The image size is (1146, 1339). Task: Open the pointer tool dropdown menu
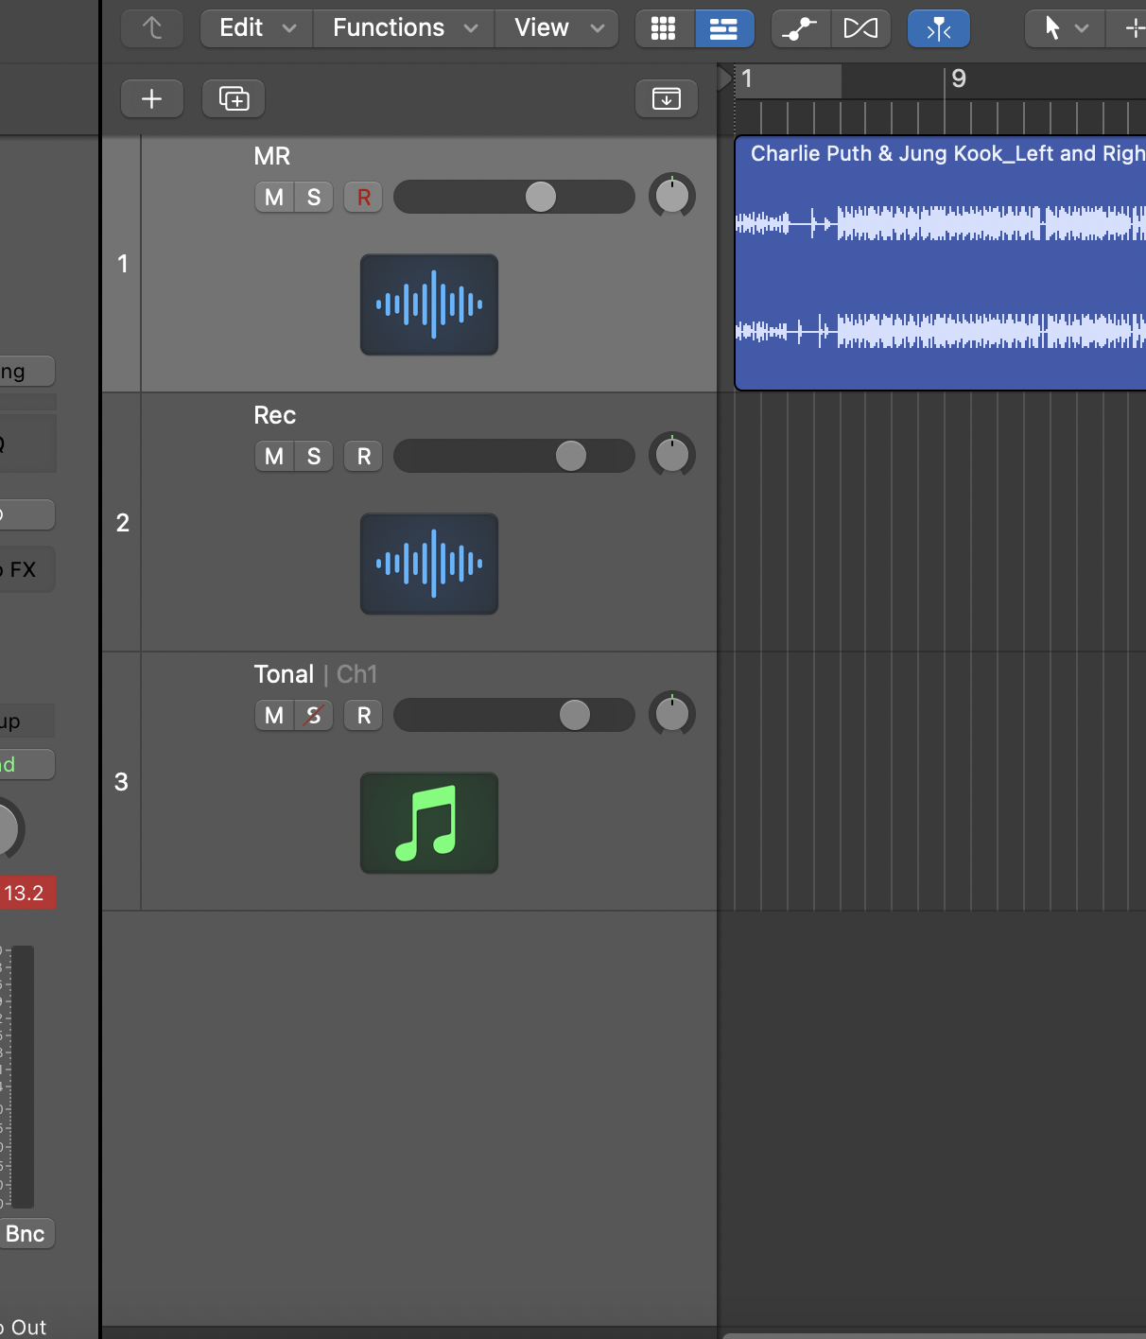[x=1064, y=28]
